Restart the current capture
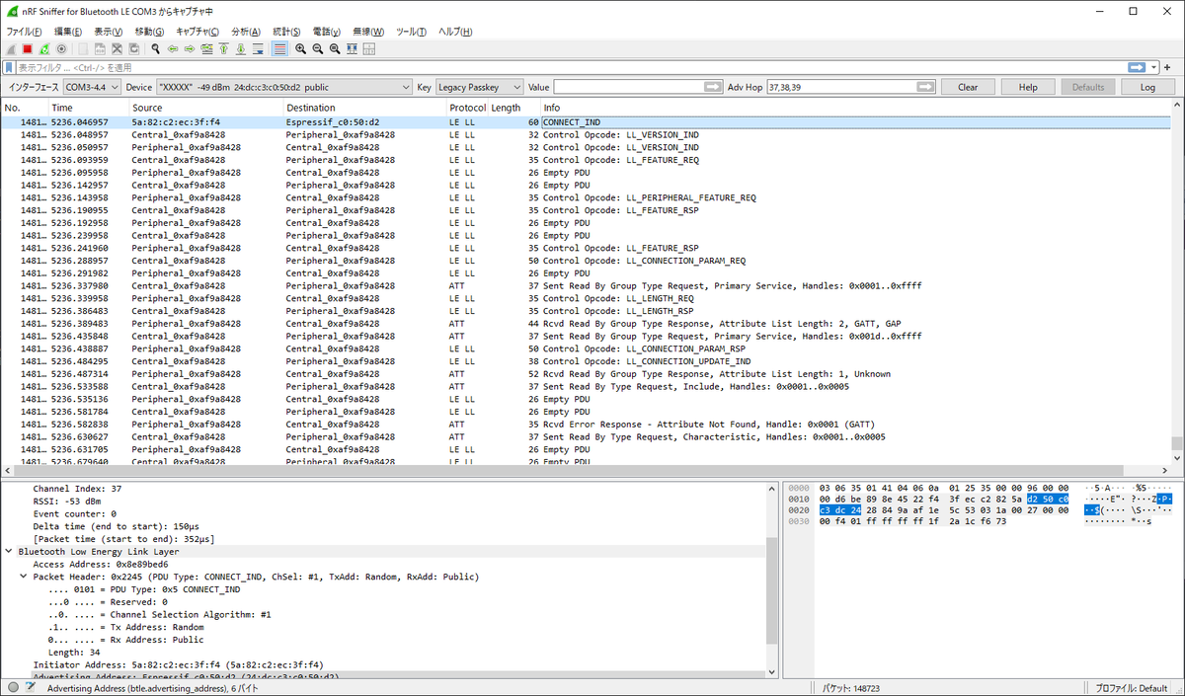 [44, 48]
